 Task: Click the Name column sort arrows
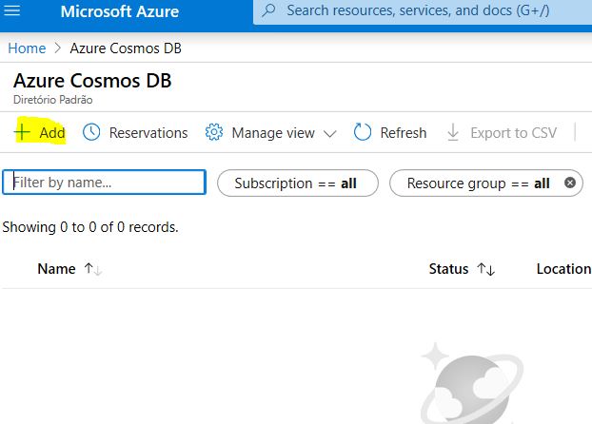pos(93,269)
